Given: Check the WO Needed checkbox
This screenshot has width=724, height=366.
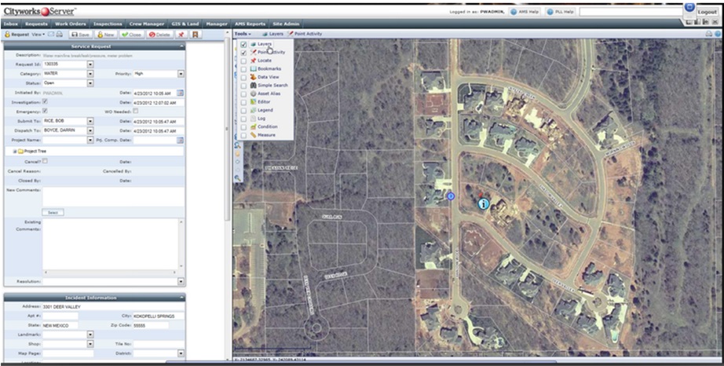Looking at the screenshot, I should coord(135,111).
